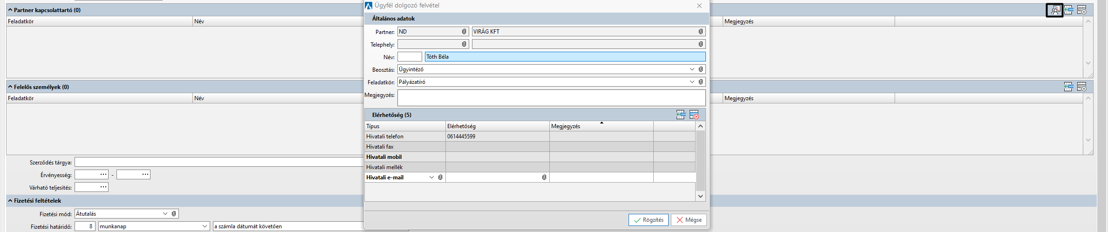Select phone number 0614445599 cell

pos(498,136)
